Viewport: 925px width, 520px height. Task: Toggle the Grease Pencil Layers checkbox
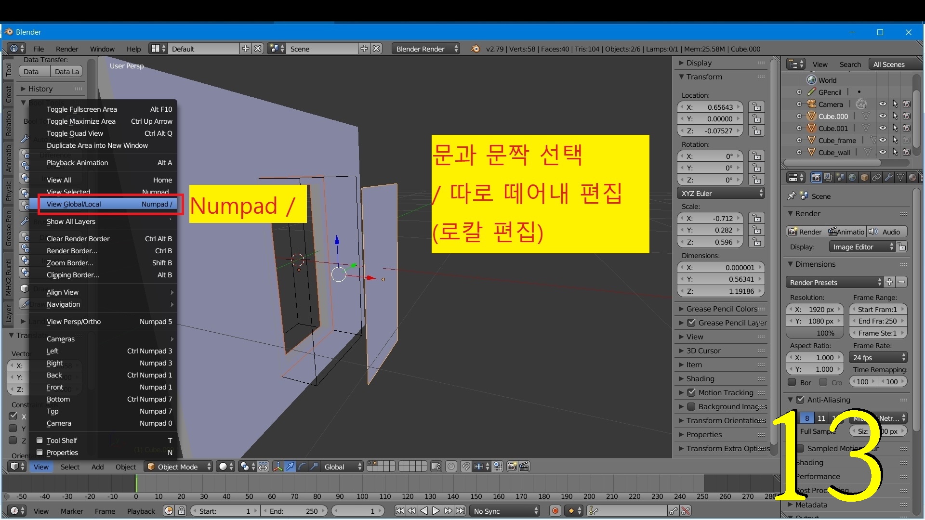point(691,323)
